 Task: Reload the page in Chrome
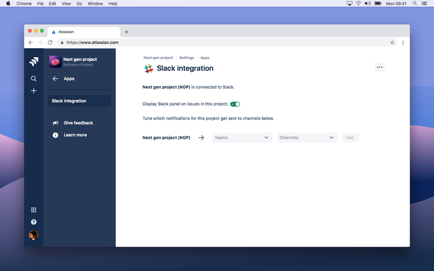click(50, 42)
